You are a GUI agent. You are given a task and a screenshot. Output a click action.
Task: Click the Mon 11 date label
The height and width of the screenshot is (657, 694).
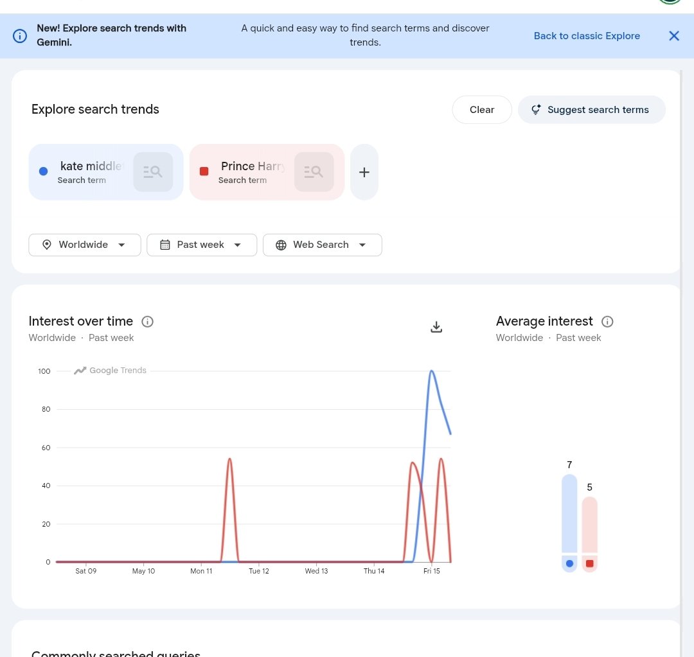201,571
